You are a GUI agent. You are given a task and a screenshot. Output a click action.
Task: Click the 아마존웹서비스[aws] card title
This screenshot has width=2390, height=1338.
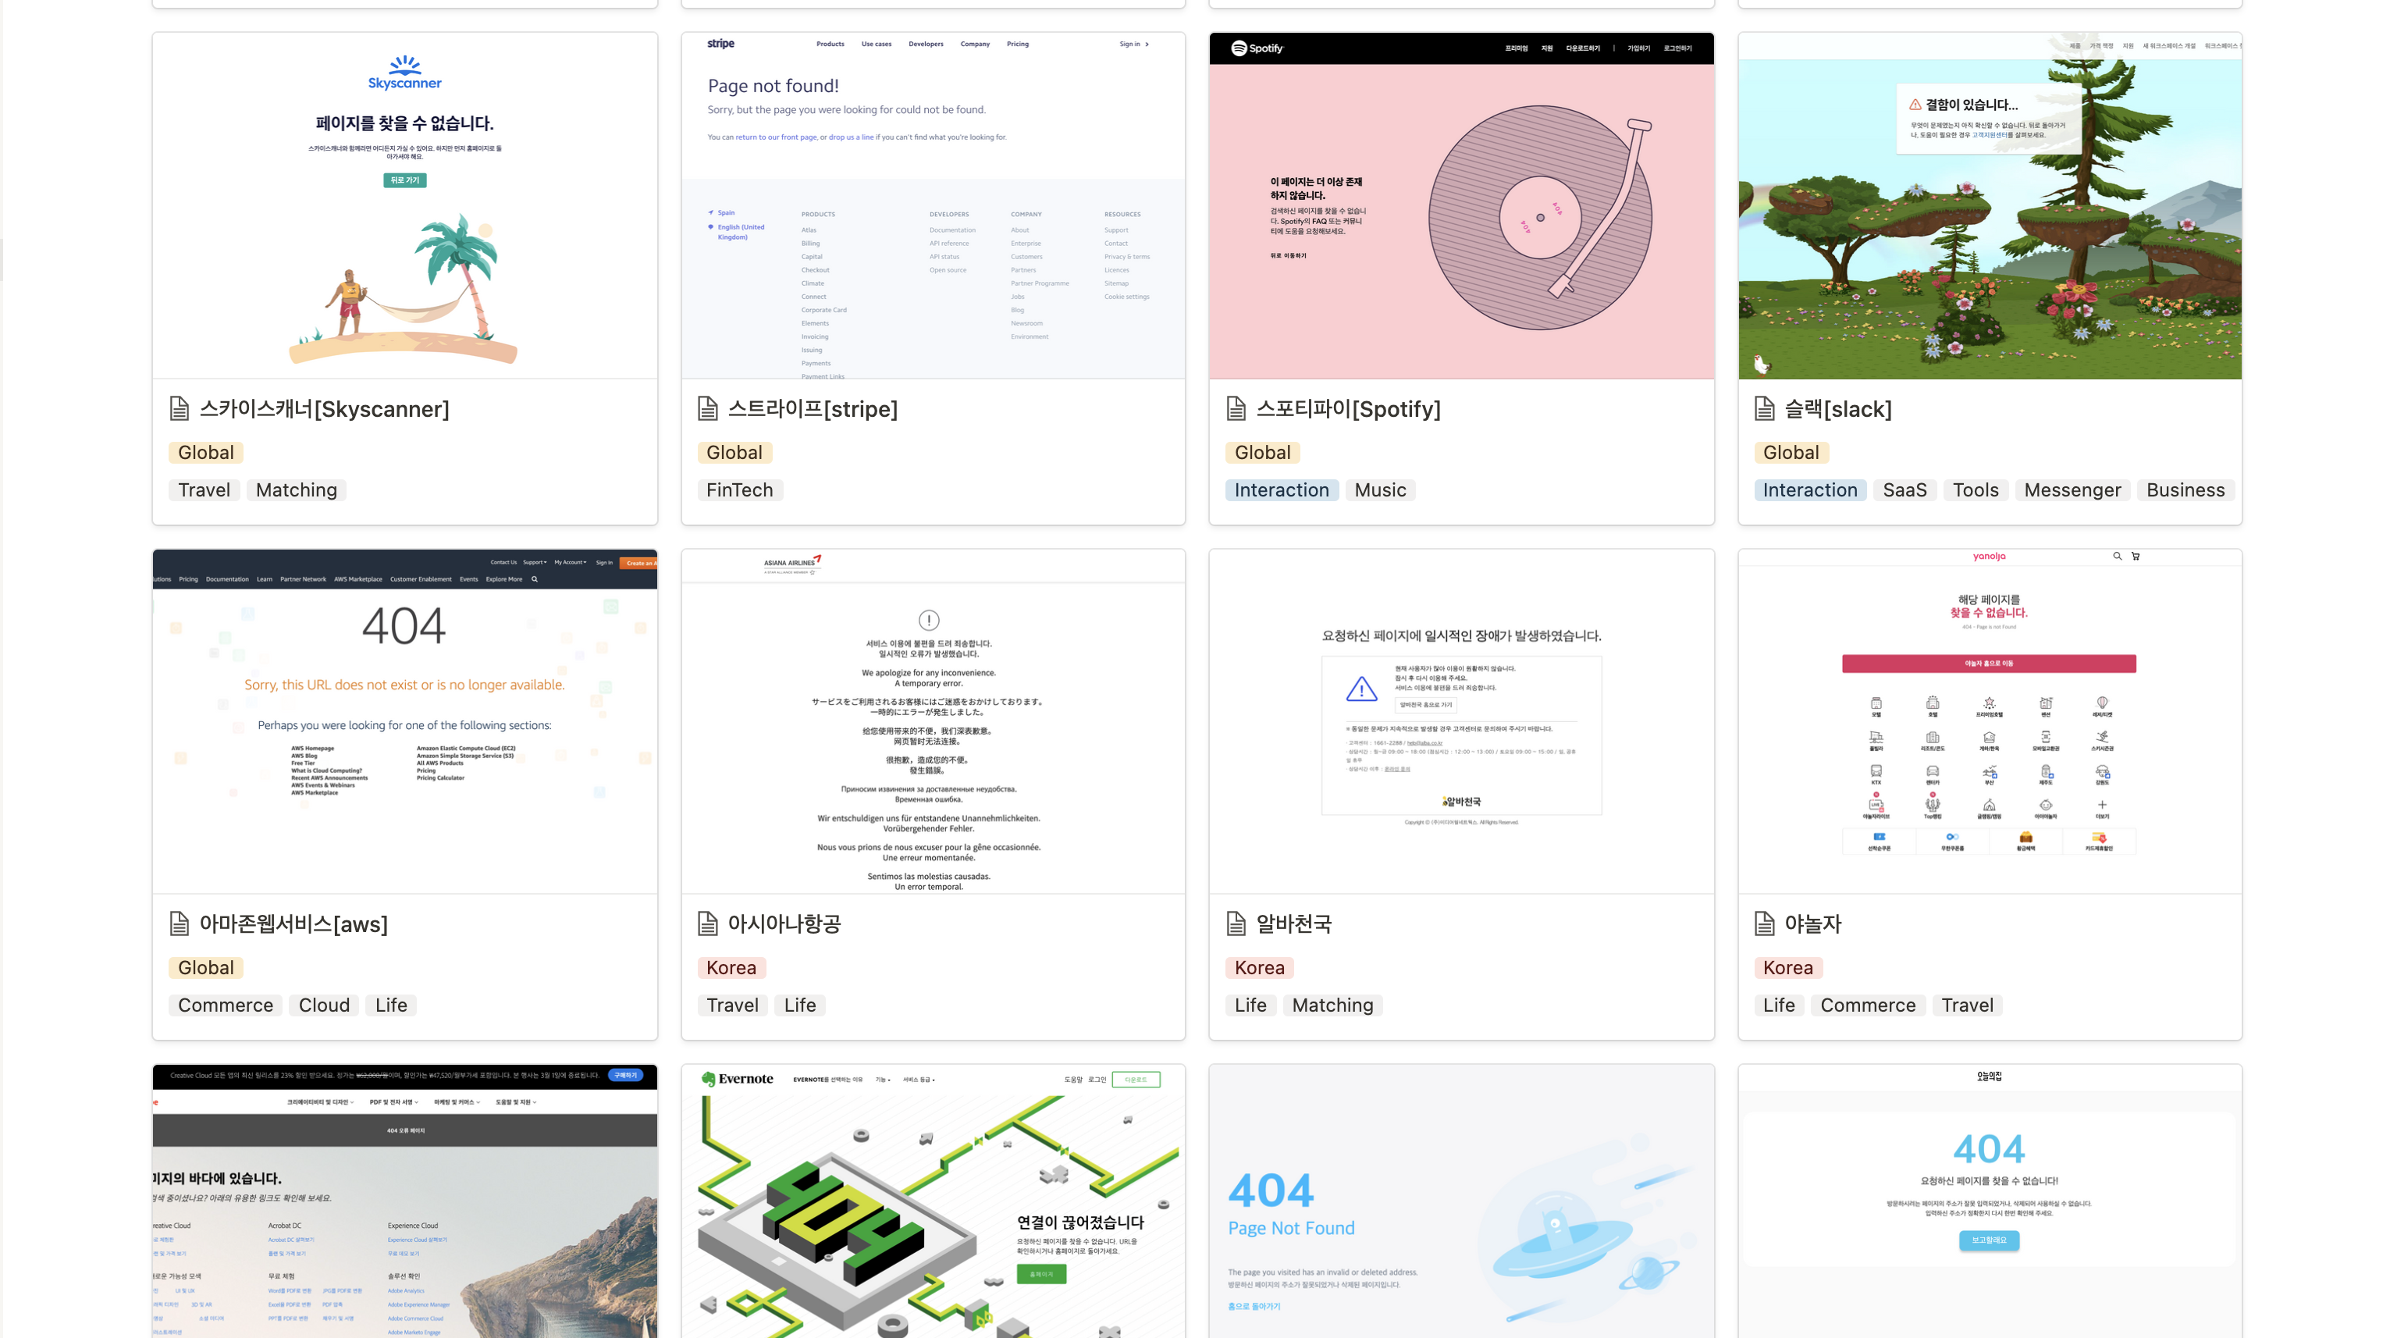(x=293, y=923)
